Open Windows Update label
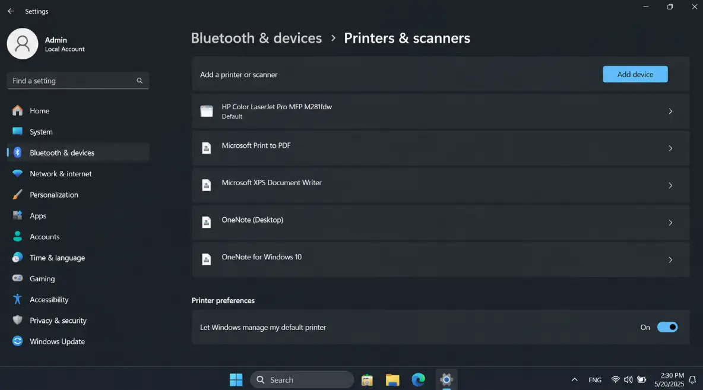 (57, 341)
